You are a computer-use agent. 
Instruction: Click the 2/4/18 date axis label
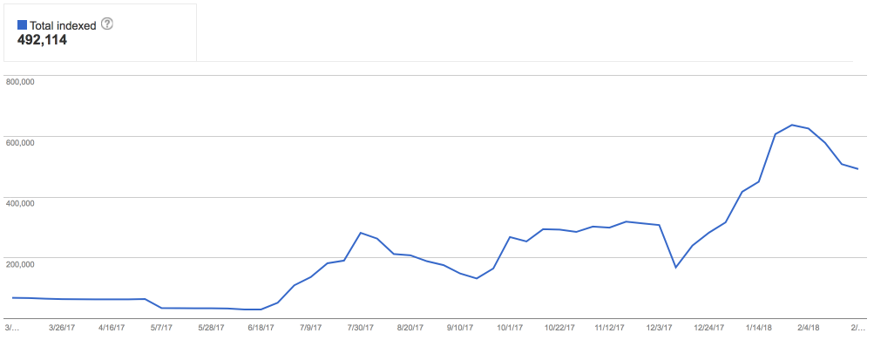(807, 328)
